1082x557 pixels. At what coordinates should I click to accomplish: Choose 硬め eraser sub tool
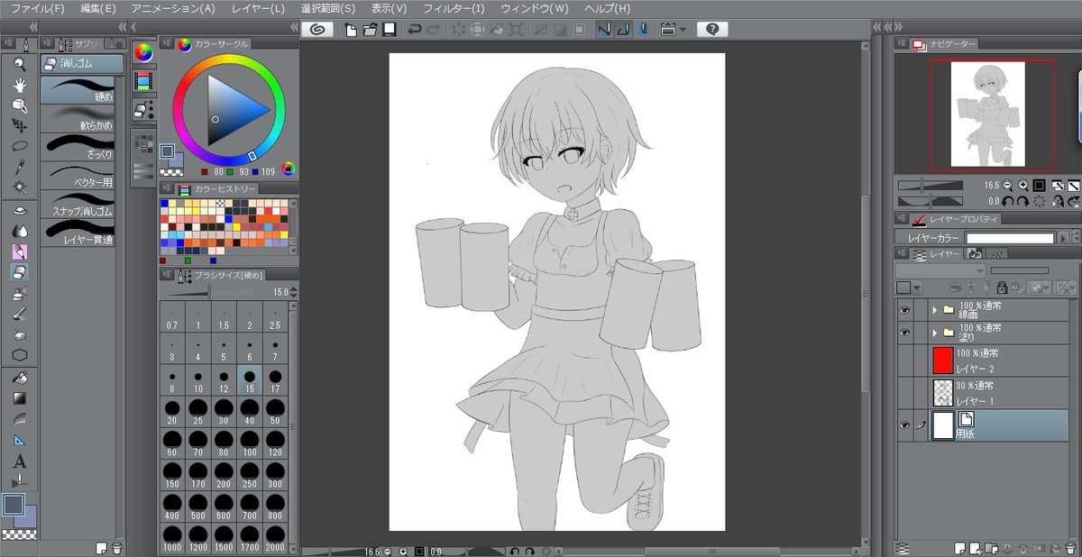point(78,88)
